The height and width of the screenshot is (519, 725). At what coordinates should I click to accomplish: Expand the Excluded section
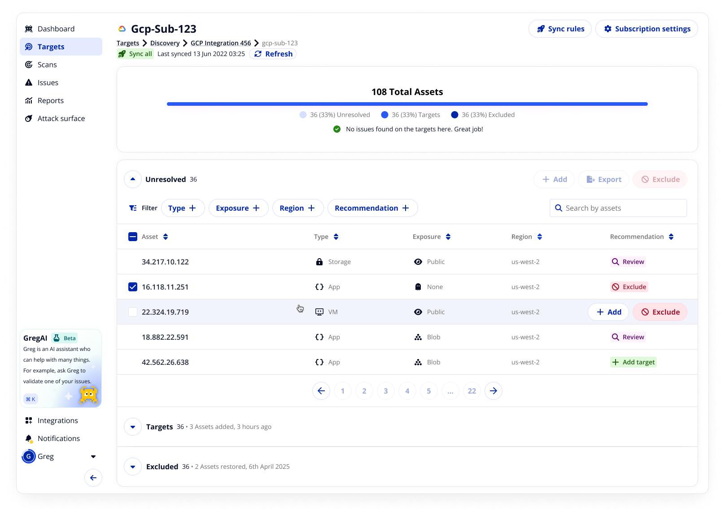point(133,467)
